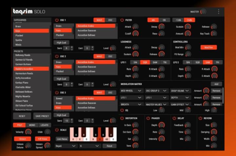Switch OSC 2 to WAVE mode tab

(99, 56)
